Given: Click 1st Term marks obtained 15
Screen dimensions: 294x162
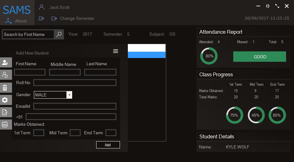Looking at the screenshot, I should pyautogui.click(x=236, y=91).
